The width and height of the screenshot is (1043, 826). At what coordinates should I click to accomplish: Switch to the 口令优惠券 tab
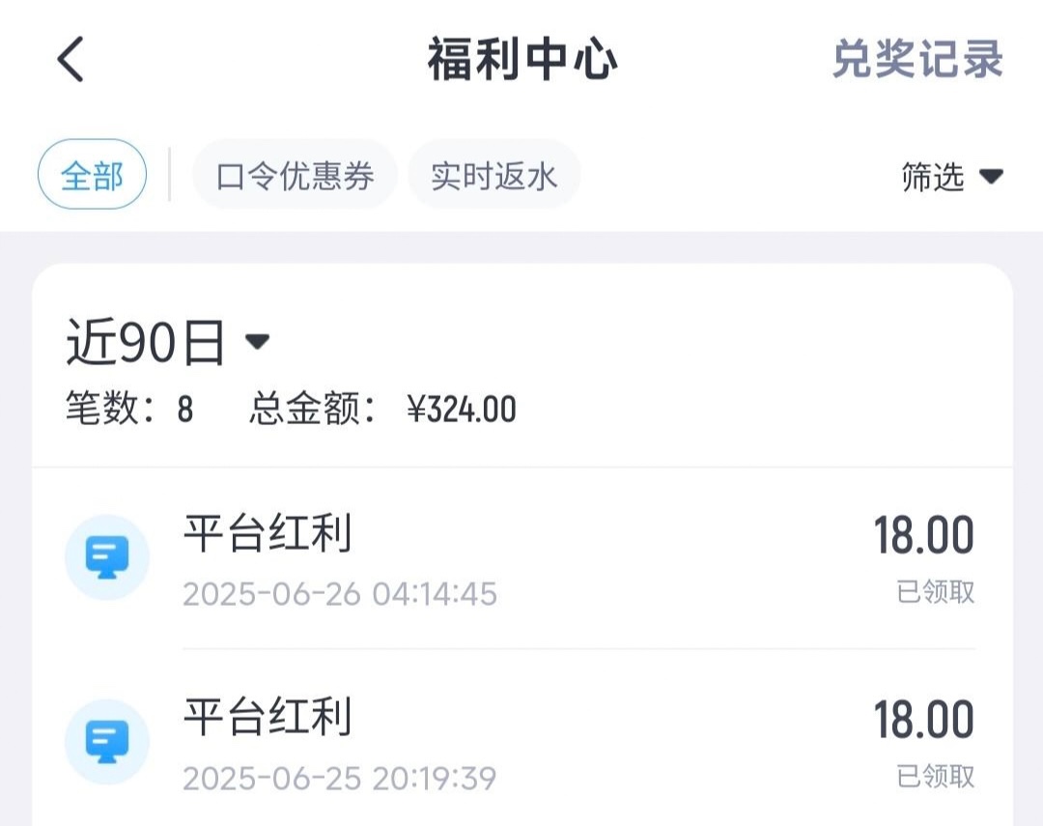click(295, 176)
